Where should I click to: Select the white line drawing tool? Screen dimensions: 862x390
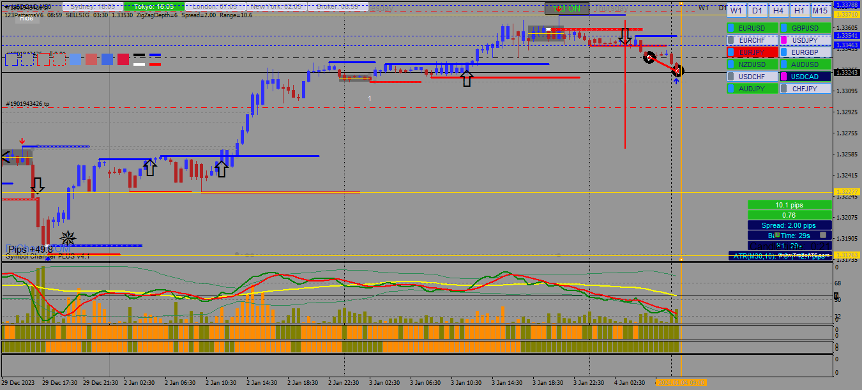click(139, 63)
